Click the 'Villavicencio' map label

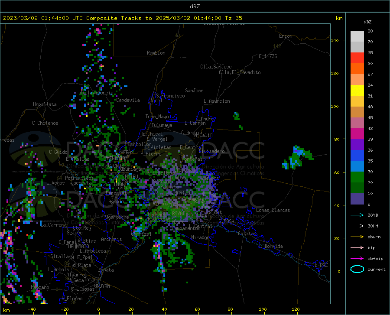pos(96,93)
